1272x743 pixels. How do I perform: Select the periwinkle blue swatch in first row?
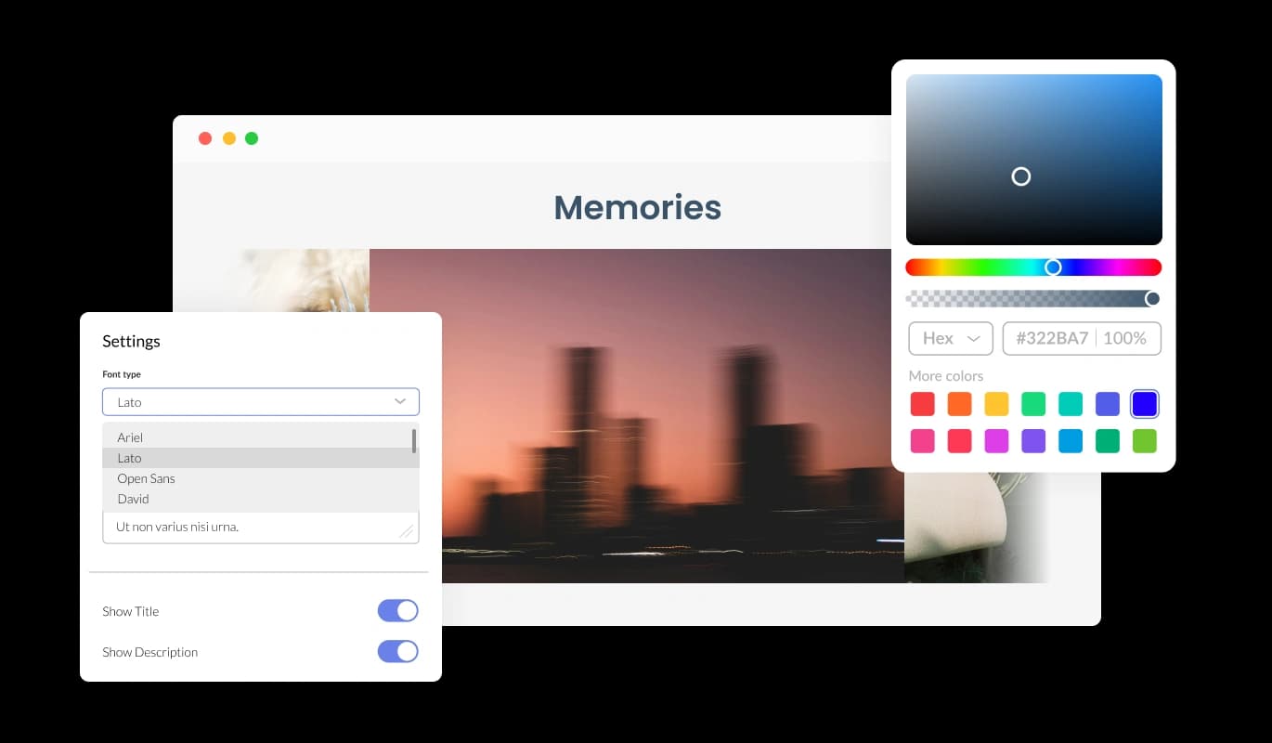point(1108,404)
